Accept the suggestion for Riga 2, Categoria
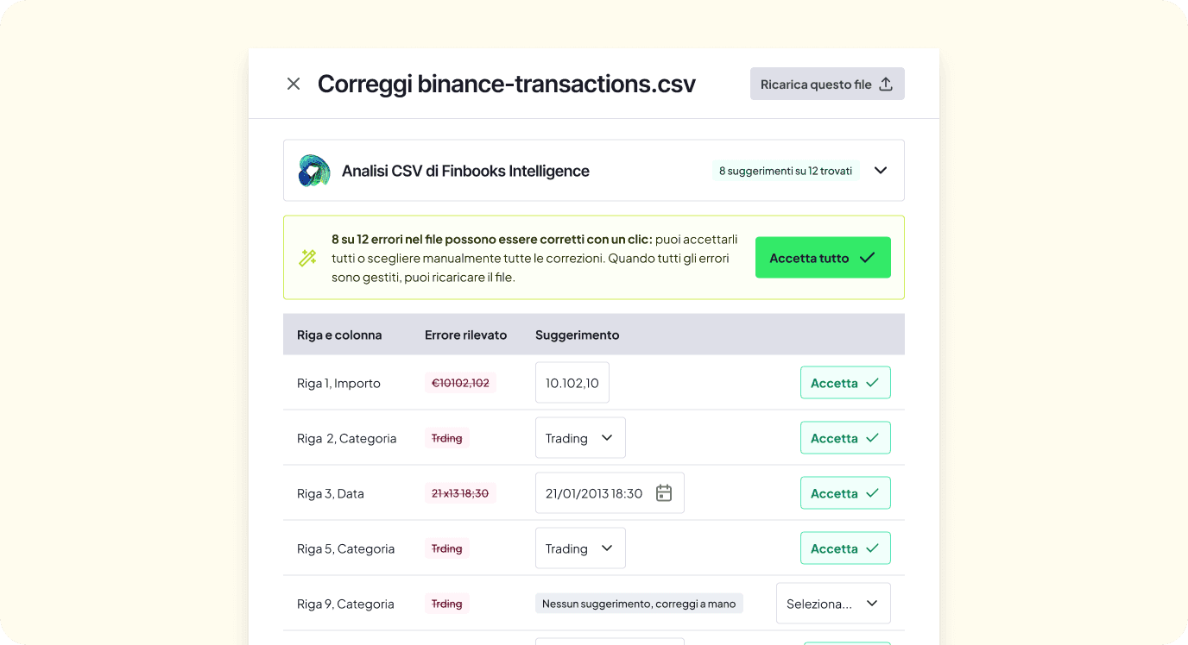 845,438
